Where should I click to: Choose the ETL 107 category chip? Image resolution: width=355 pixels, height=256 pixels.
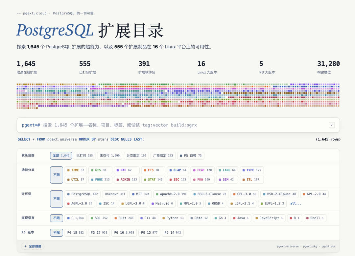tap(252, 179)
